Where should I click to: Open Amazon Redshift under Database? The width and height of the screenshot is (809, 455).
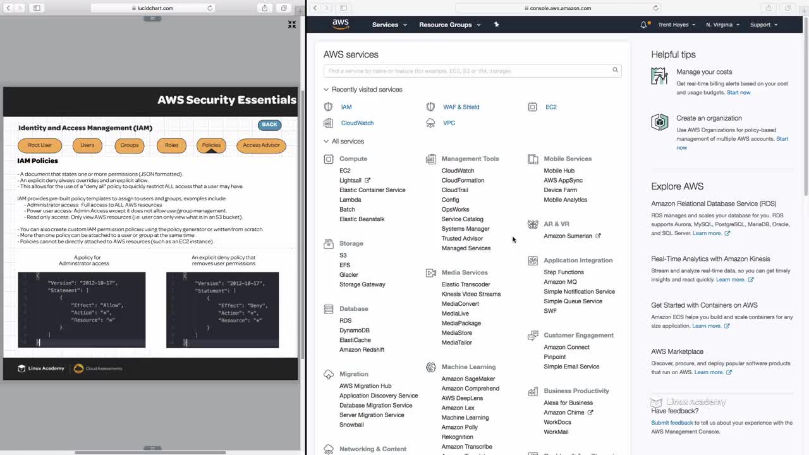tap(362, 349)
